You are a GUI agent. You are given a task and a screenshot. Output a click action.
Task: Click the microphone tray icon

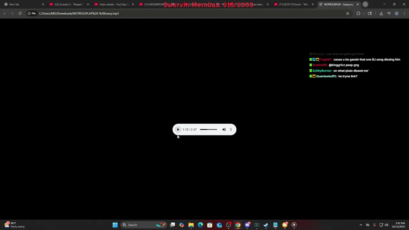click(374, 225)
